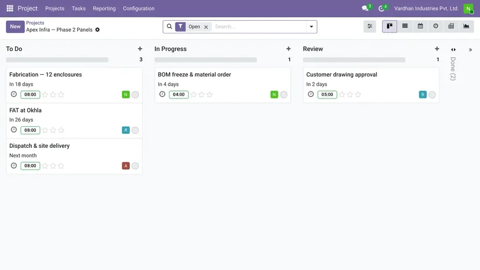Click activity clock on Fabrication task

14,94
